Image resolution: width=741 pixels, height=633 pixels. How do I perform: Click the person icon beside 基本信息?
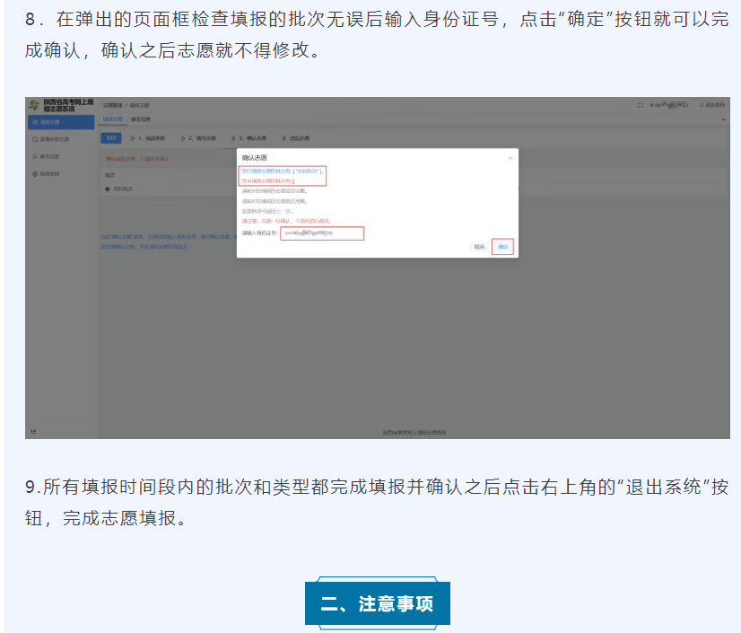point(34,155)
